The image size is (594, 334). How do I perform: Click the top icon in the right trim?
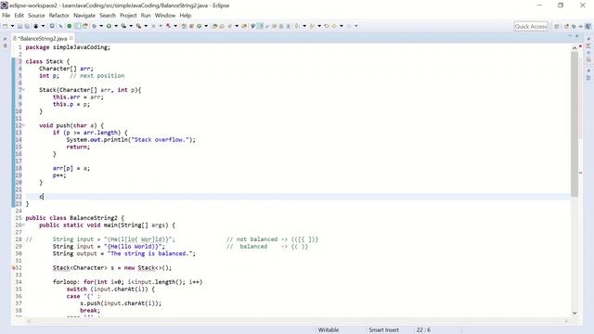coord(588,39)
